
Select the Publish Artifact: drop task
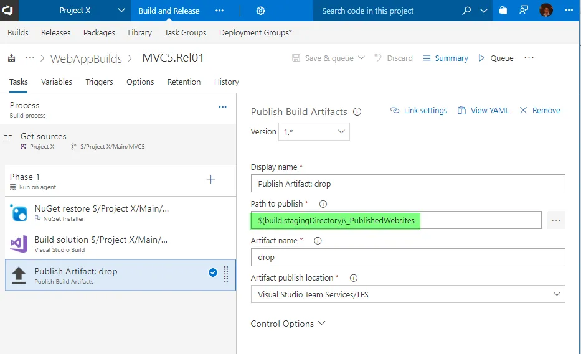click(120, 275)
